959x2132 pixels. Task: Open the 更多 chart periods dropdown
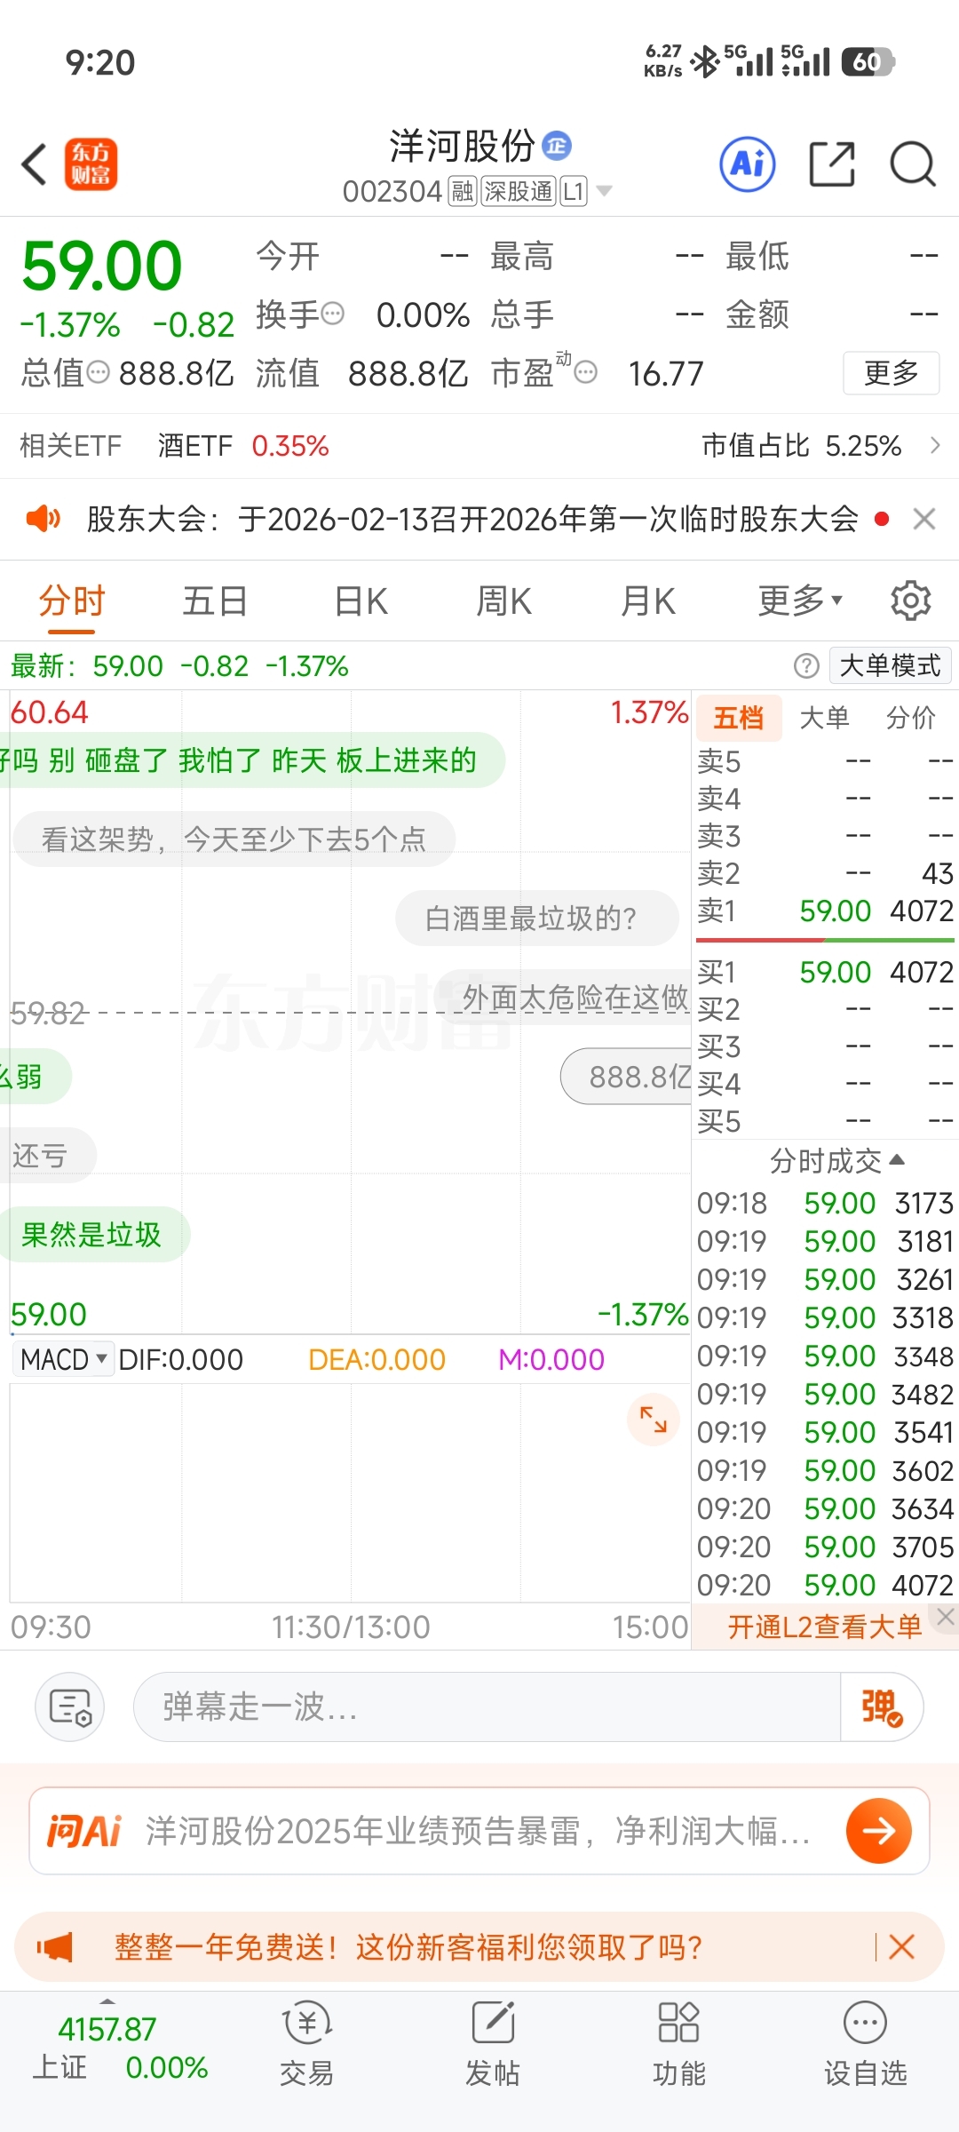(799, 601)
